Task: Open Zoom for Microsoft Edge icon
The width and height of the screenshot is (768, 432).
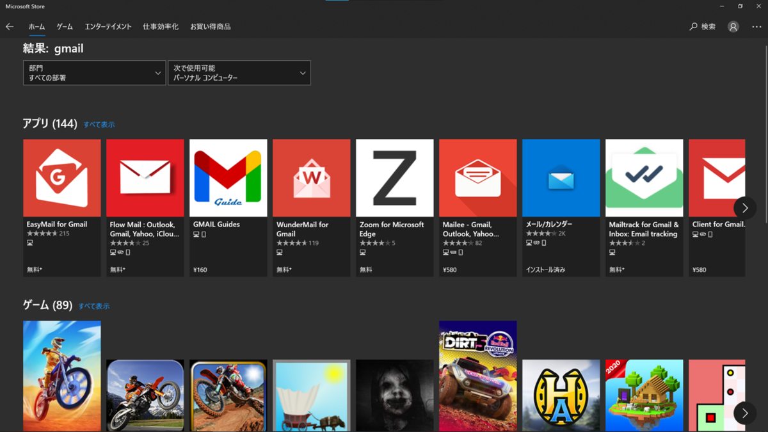Action: pyautogui.click(x=395, y=178)
